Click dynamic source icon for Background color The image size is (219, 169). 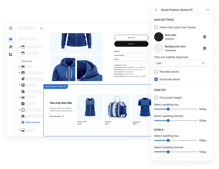(x=204, y=48)
